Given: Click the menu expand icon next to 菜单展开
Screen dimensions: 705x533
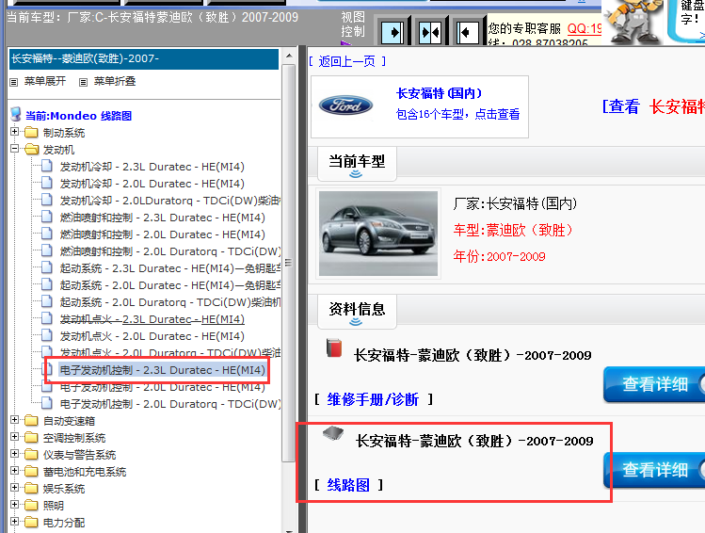Looking at the screenshot, I should click(x=14, y=82).
